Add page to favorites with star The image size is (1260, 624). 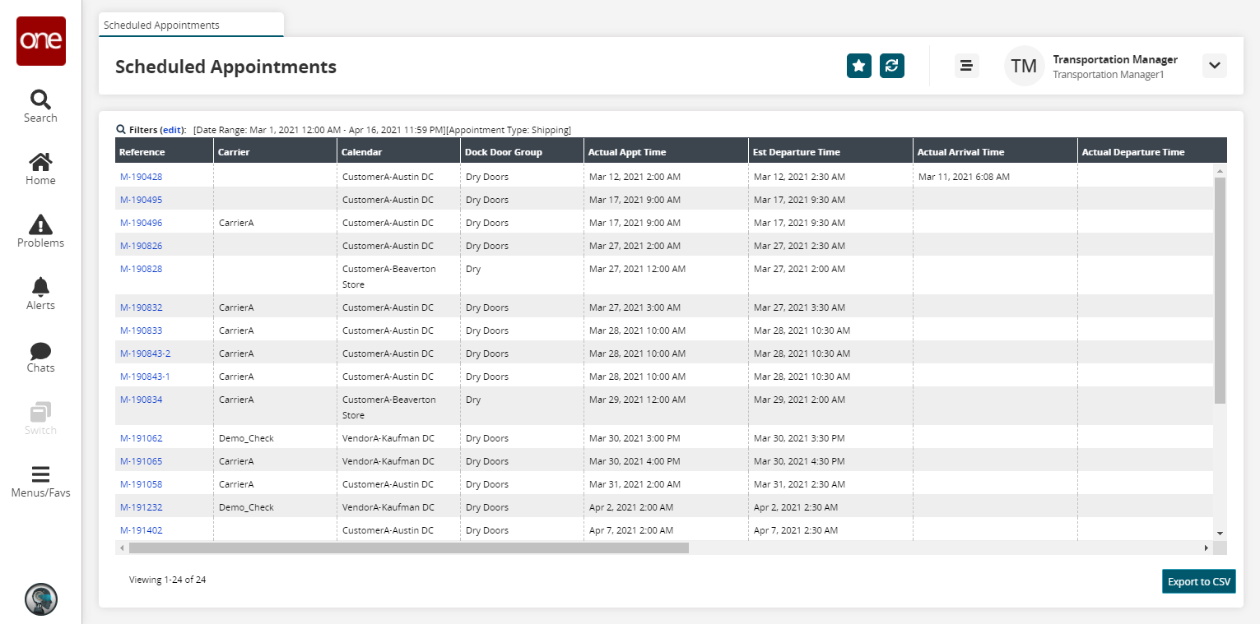[x=859, y=66]
